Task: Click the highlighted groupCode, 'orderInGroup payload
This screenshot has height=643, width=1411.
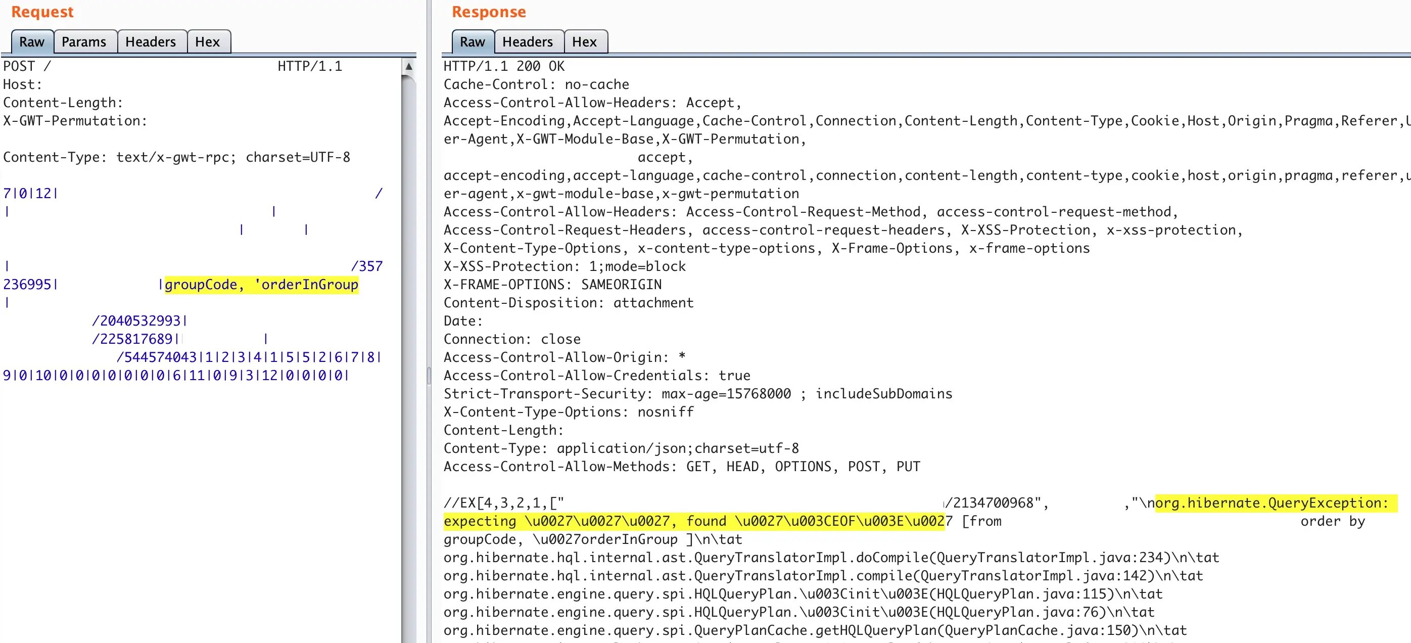Action: tap(261, 285)
